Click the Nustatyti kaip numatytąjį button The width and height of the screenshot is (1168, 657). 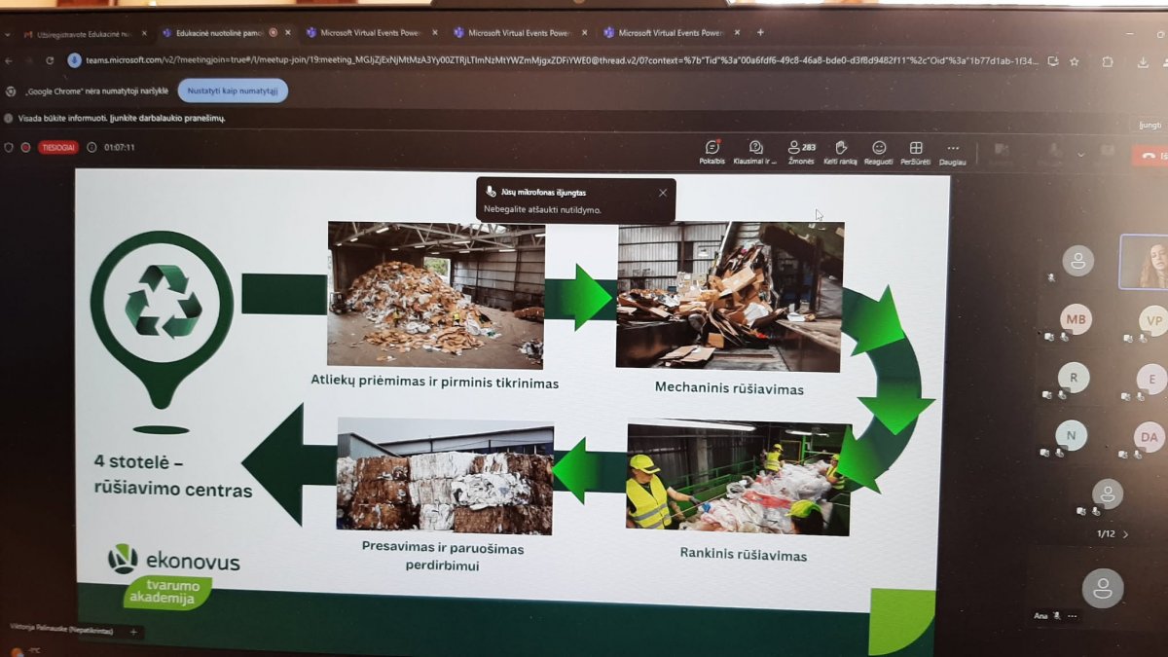point(233,91)
